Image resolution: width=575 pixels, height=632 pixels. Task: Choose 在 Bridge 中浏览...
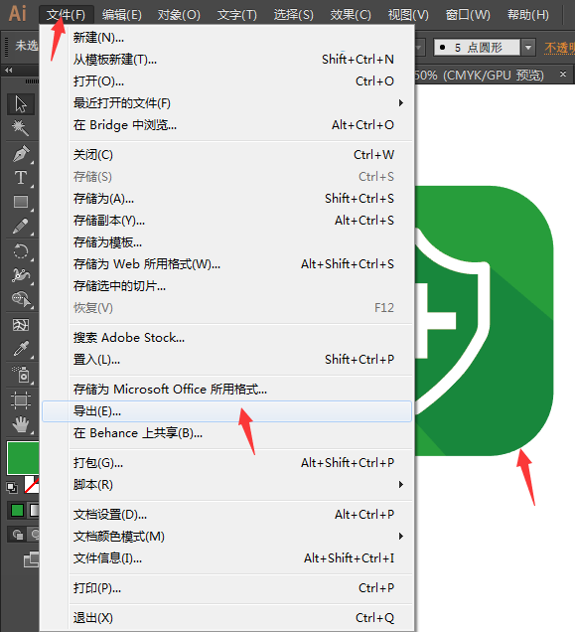point(226,125)
